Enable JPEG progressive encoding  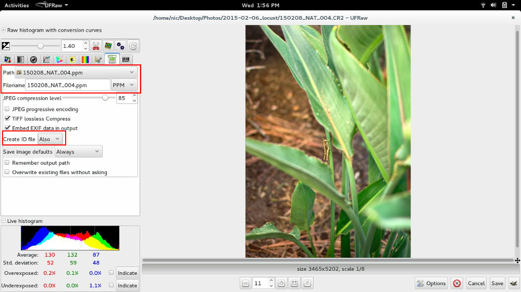click(7, 109)
